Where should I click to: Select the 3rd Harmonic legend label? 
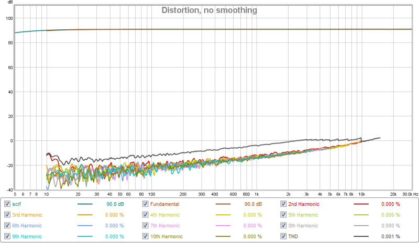tap(27, 215)
